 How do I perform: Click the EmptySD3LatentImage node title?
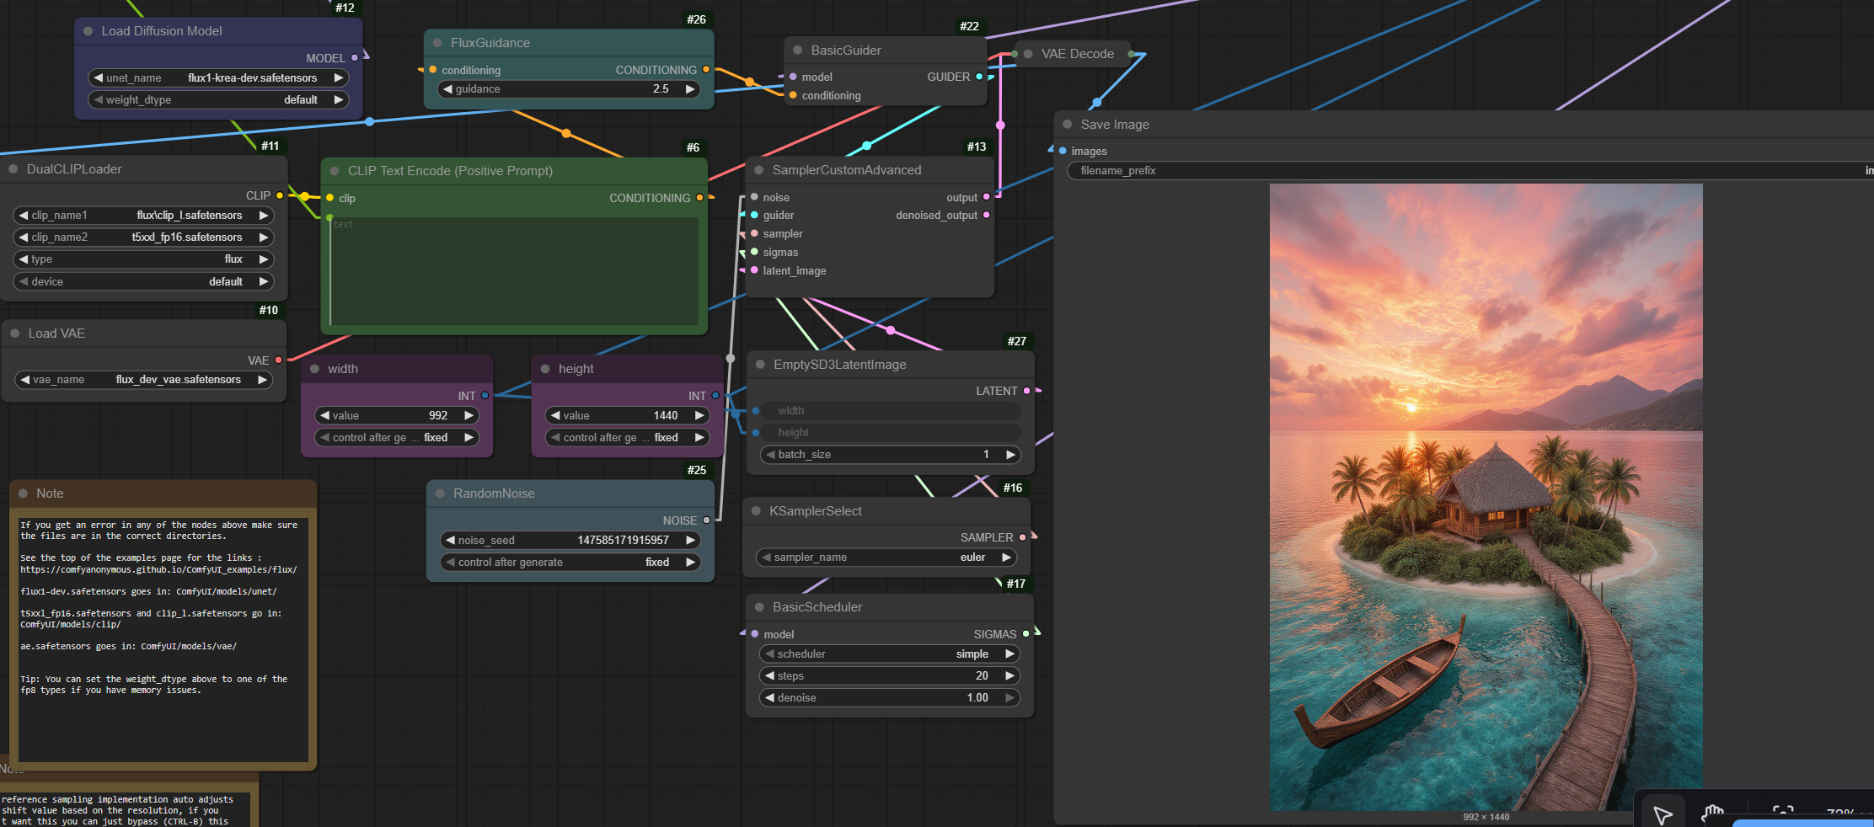click(x=839, y=364)
